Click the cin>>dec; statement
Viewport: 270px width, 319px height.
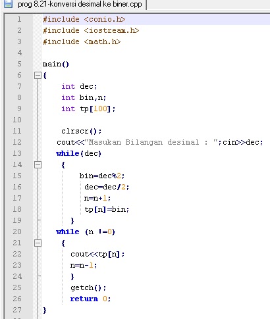243,142
